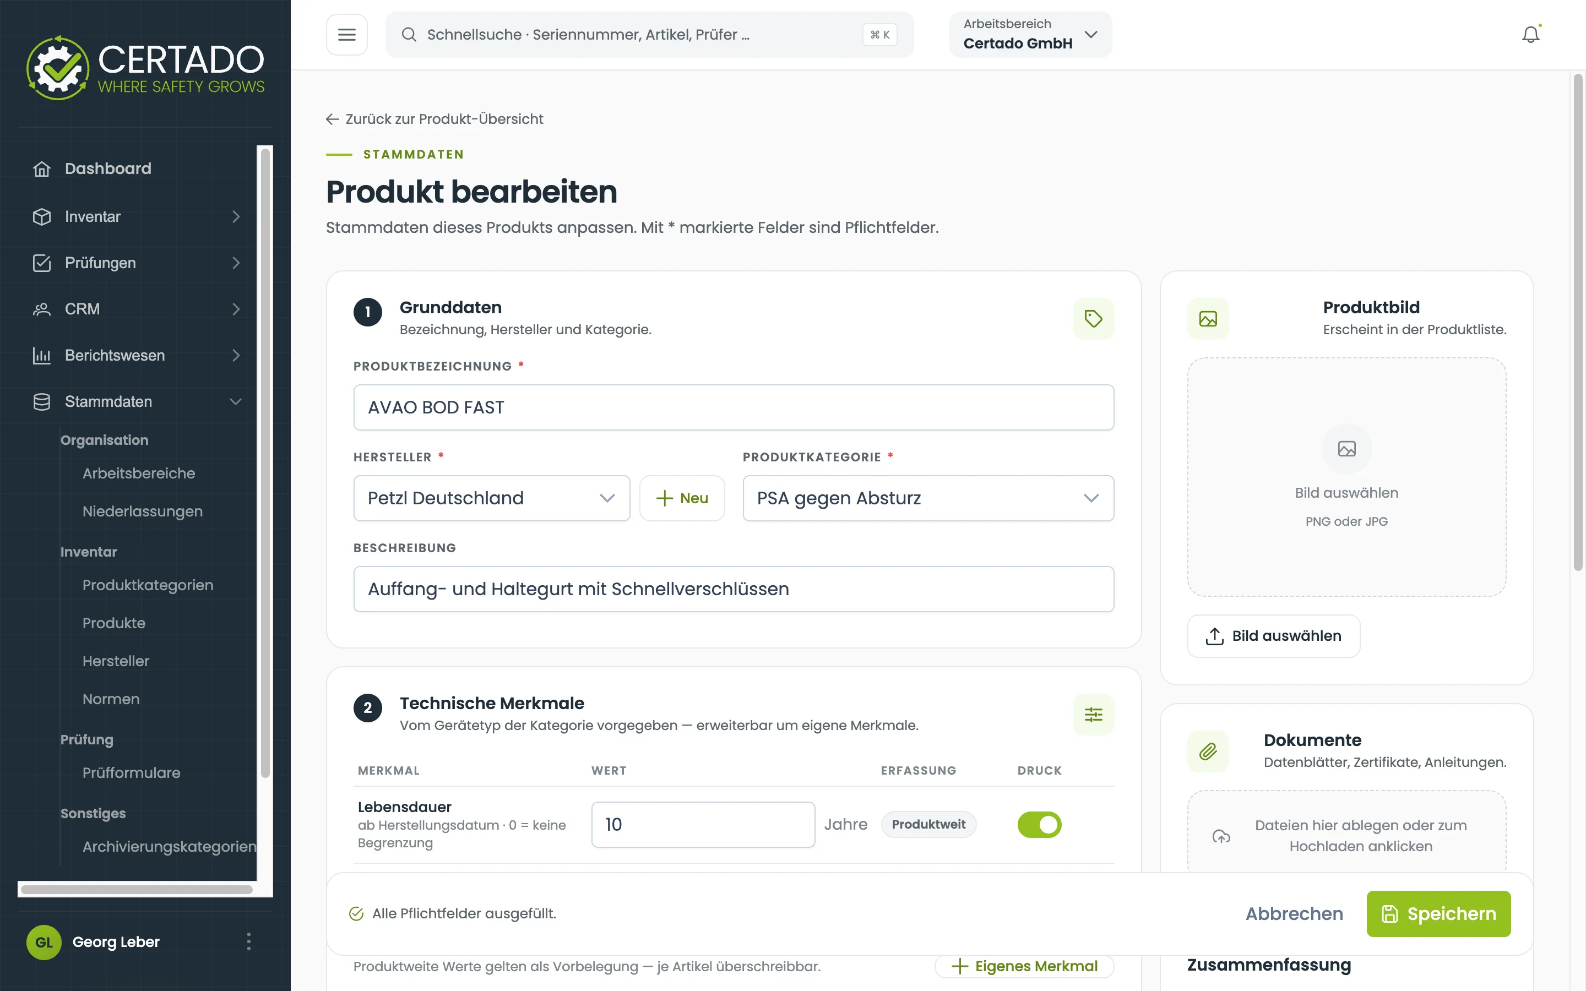Click step number 2 badge
The width and height of the screenshot is (1586, 991).
point(368,708)
